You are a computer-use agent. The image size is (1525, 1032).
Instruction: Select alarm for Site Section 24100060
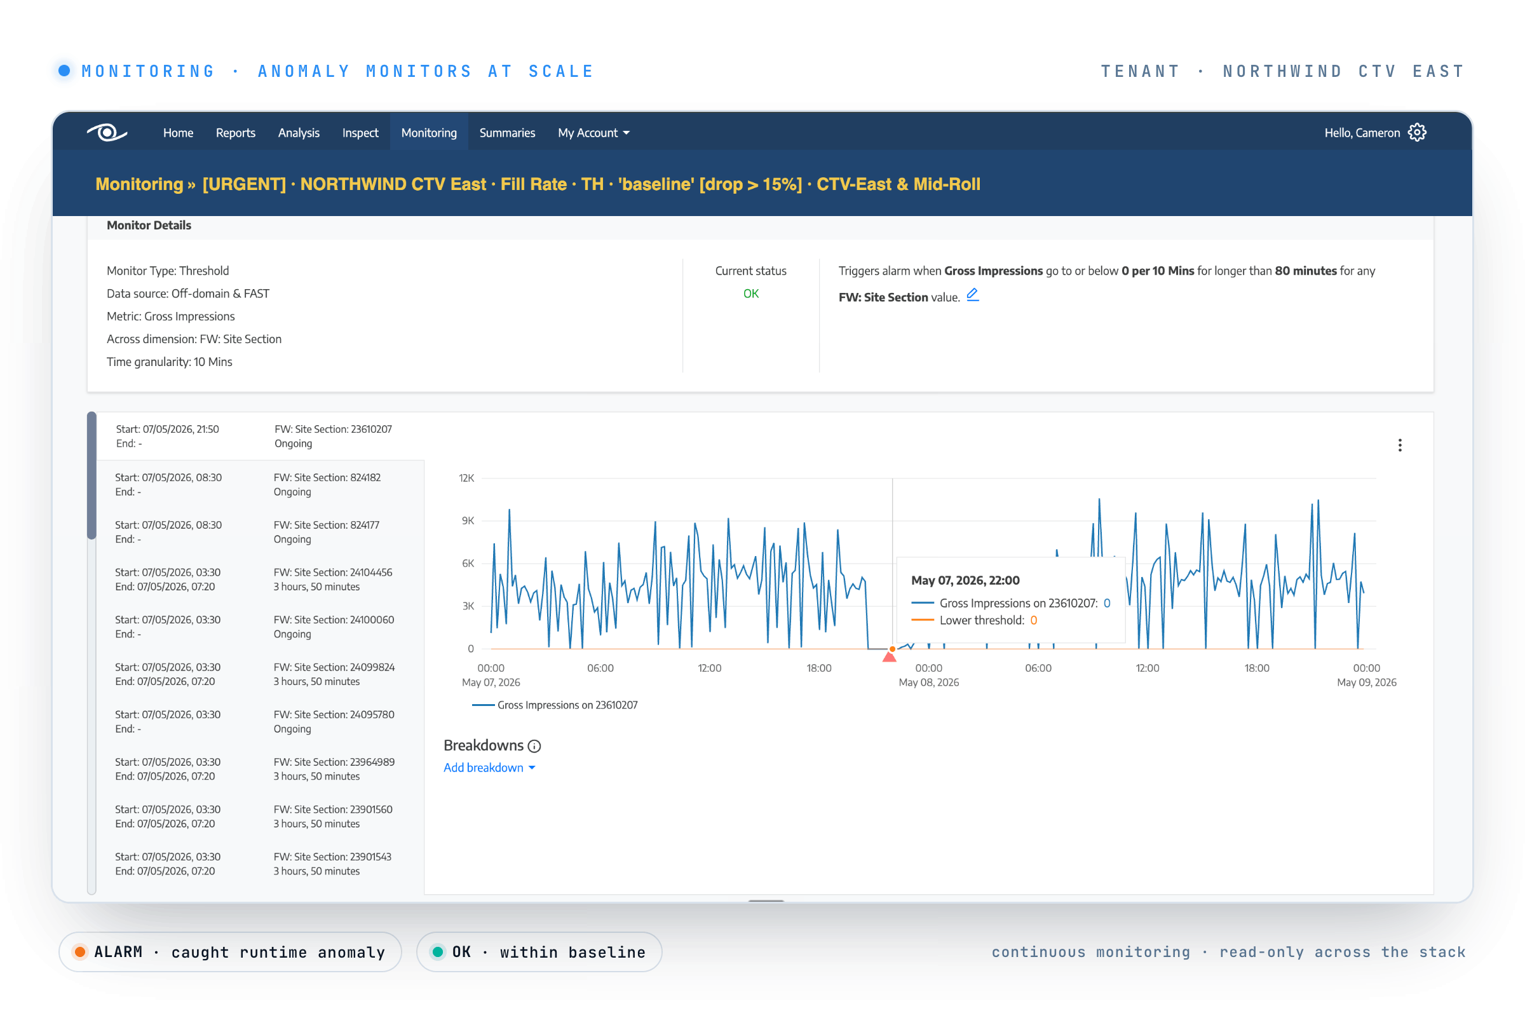click(x=261, y=627)
